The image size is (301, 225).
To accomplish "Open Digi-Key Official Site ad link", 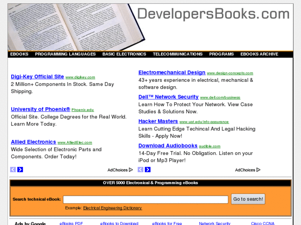I will point(37,77).
